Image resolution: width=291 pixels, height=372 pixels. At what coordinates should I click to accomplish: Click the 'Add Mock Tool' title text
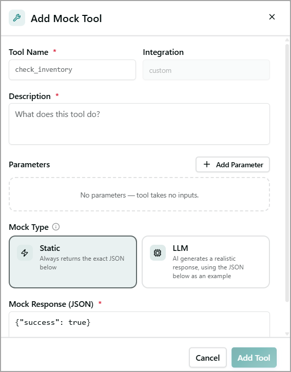click(x=66, y=18)
